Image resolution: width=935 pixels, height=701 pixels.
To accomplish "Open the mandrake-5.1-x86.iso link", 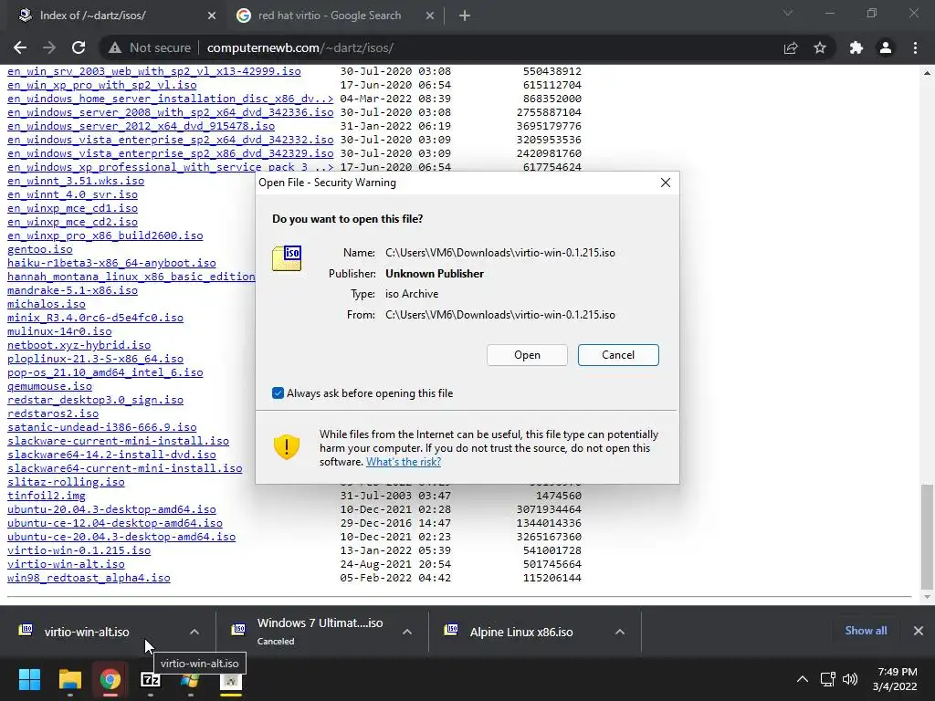I will [x=72, y=291].
